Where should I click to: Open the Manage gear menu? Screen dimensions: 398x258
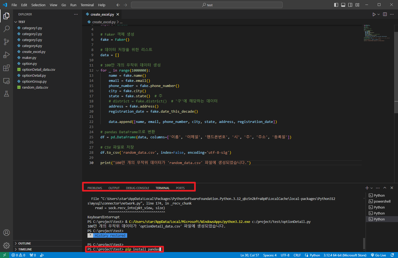coord(6,245)
